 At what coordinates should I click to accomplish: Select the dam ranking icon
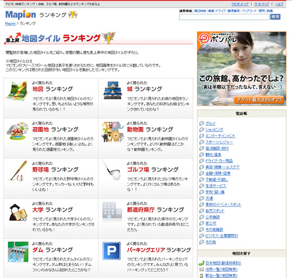[18, 251]
